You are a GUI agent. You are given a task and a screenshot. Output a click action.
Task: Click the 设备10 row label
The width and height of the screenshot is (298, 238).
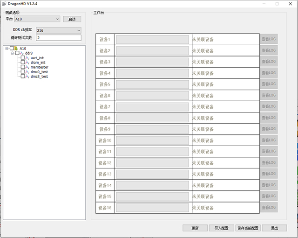105,140
